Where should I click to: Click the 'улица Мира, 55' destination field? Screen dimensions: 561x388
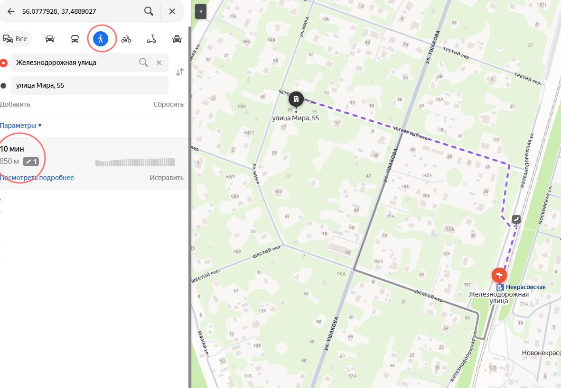pyautogui.click(x=89, y=85)
